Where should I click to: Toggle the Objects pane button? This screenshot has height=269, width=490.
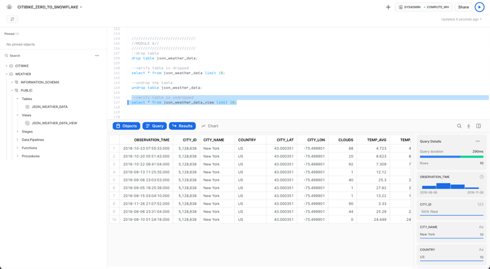point(126,126)
